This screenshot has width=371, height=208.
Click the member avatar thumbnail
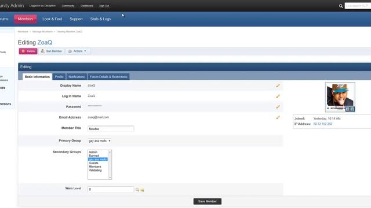(x=340, y=97)
